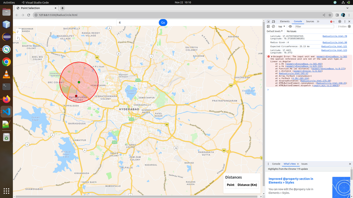Open the jquery.min.js:2:40035 link
This screenshot has height=198, width=353.
326,86
